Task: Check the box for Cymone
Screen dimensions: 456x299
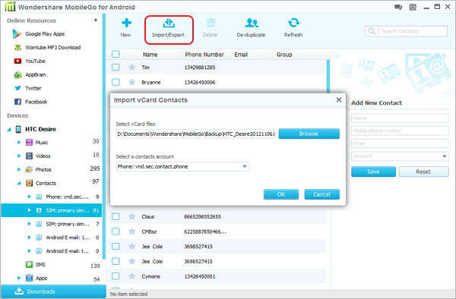Action: click(x=116, y=276)
